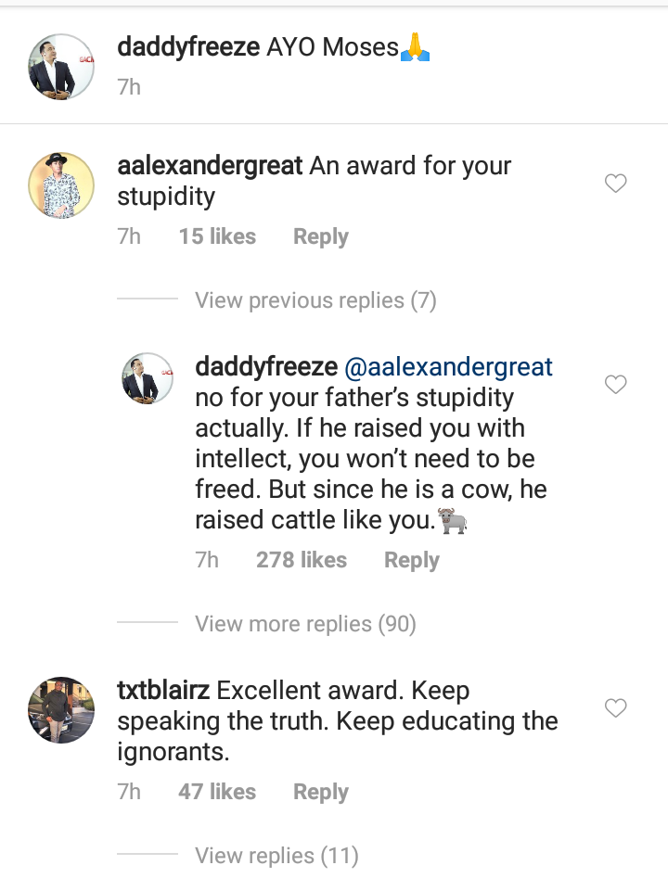668x878 pixels.
Task: View the 15 likes list
Action: tap(217, 236)
